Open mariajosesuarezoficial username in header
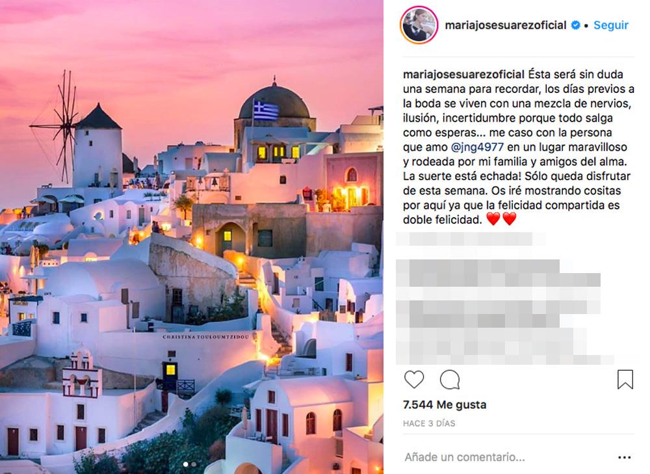650x474 pixels. (x=505, y=25)
